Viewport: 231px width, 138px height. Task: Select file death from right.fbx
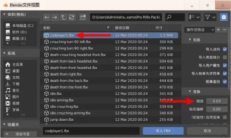[x=111, y=74]
